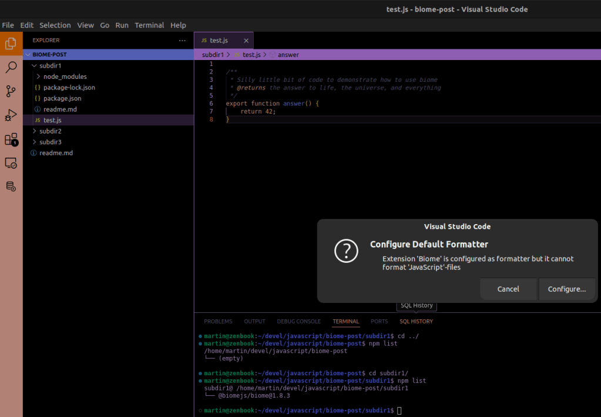
Task: Open the Search view icon
Action: (11, 67)
